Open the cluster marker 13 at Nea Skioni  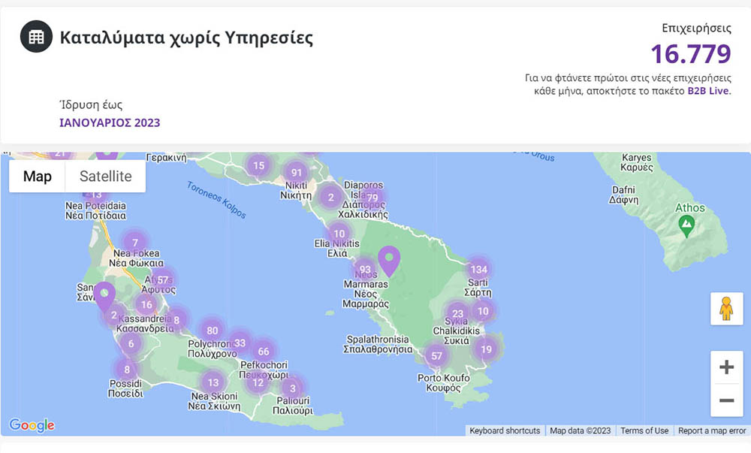coord(213,382)
